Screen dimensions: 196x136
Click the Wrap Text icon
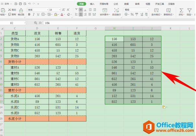click(116, 12)
